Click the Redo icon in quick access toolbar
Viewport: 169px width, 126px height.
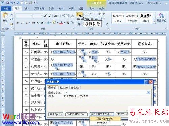[18, 3]
